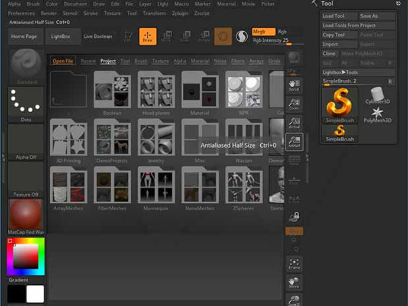This screenshot has height=306, width=408.
Task: Expand the Lightbox Tools section
Action: pyautogui.click(x=358, y=72)
